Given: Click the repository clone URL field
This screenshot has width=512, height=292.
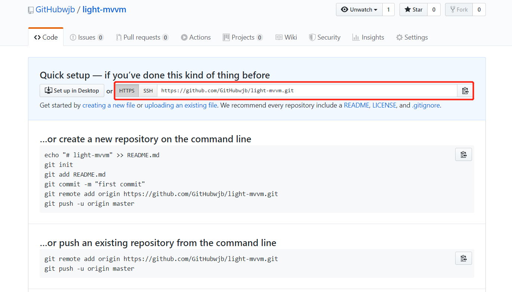Looking at the screenshot, I should (307, 91).
